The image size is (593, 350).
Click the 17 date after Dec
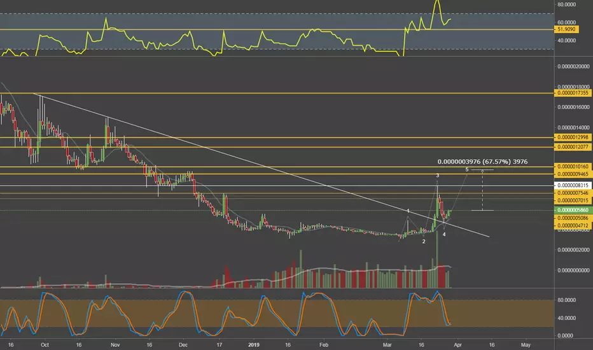point(220,345)
